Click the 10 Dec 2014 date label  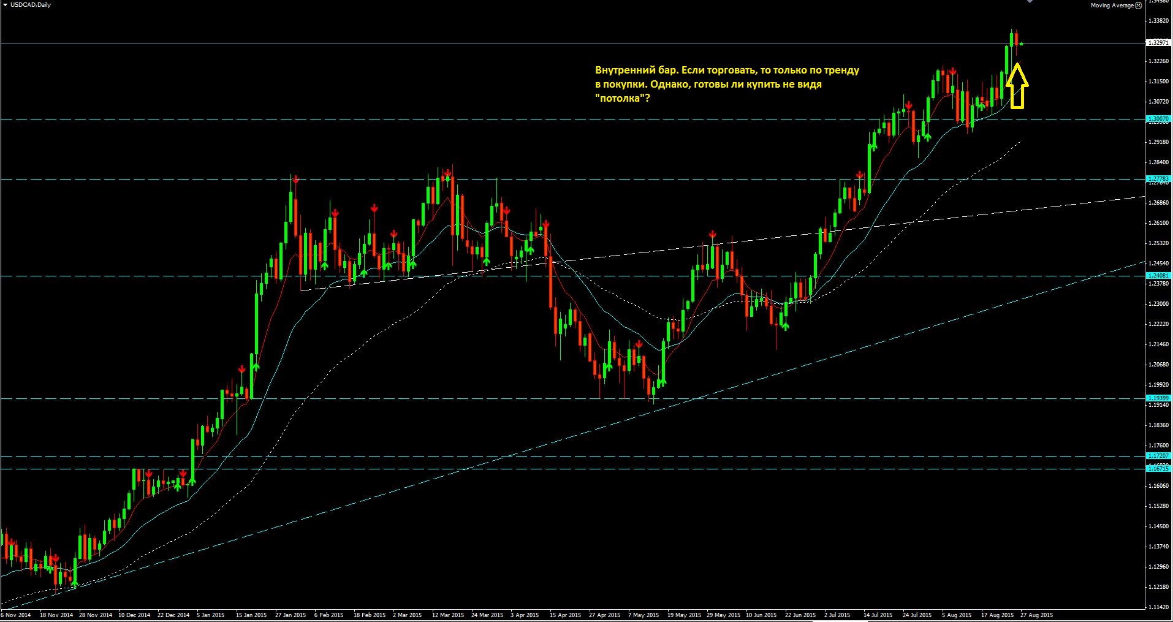(x=134, y=615)
